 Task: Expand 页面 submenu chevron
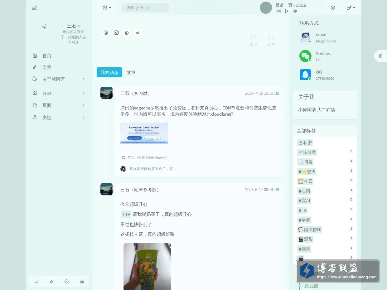click(x=84, y=105)
